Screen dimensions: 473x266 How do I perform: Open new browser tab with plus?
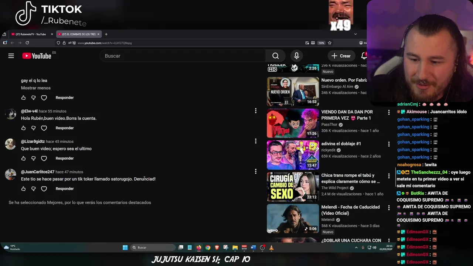point(106,34)
